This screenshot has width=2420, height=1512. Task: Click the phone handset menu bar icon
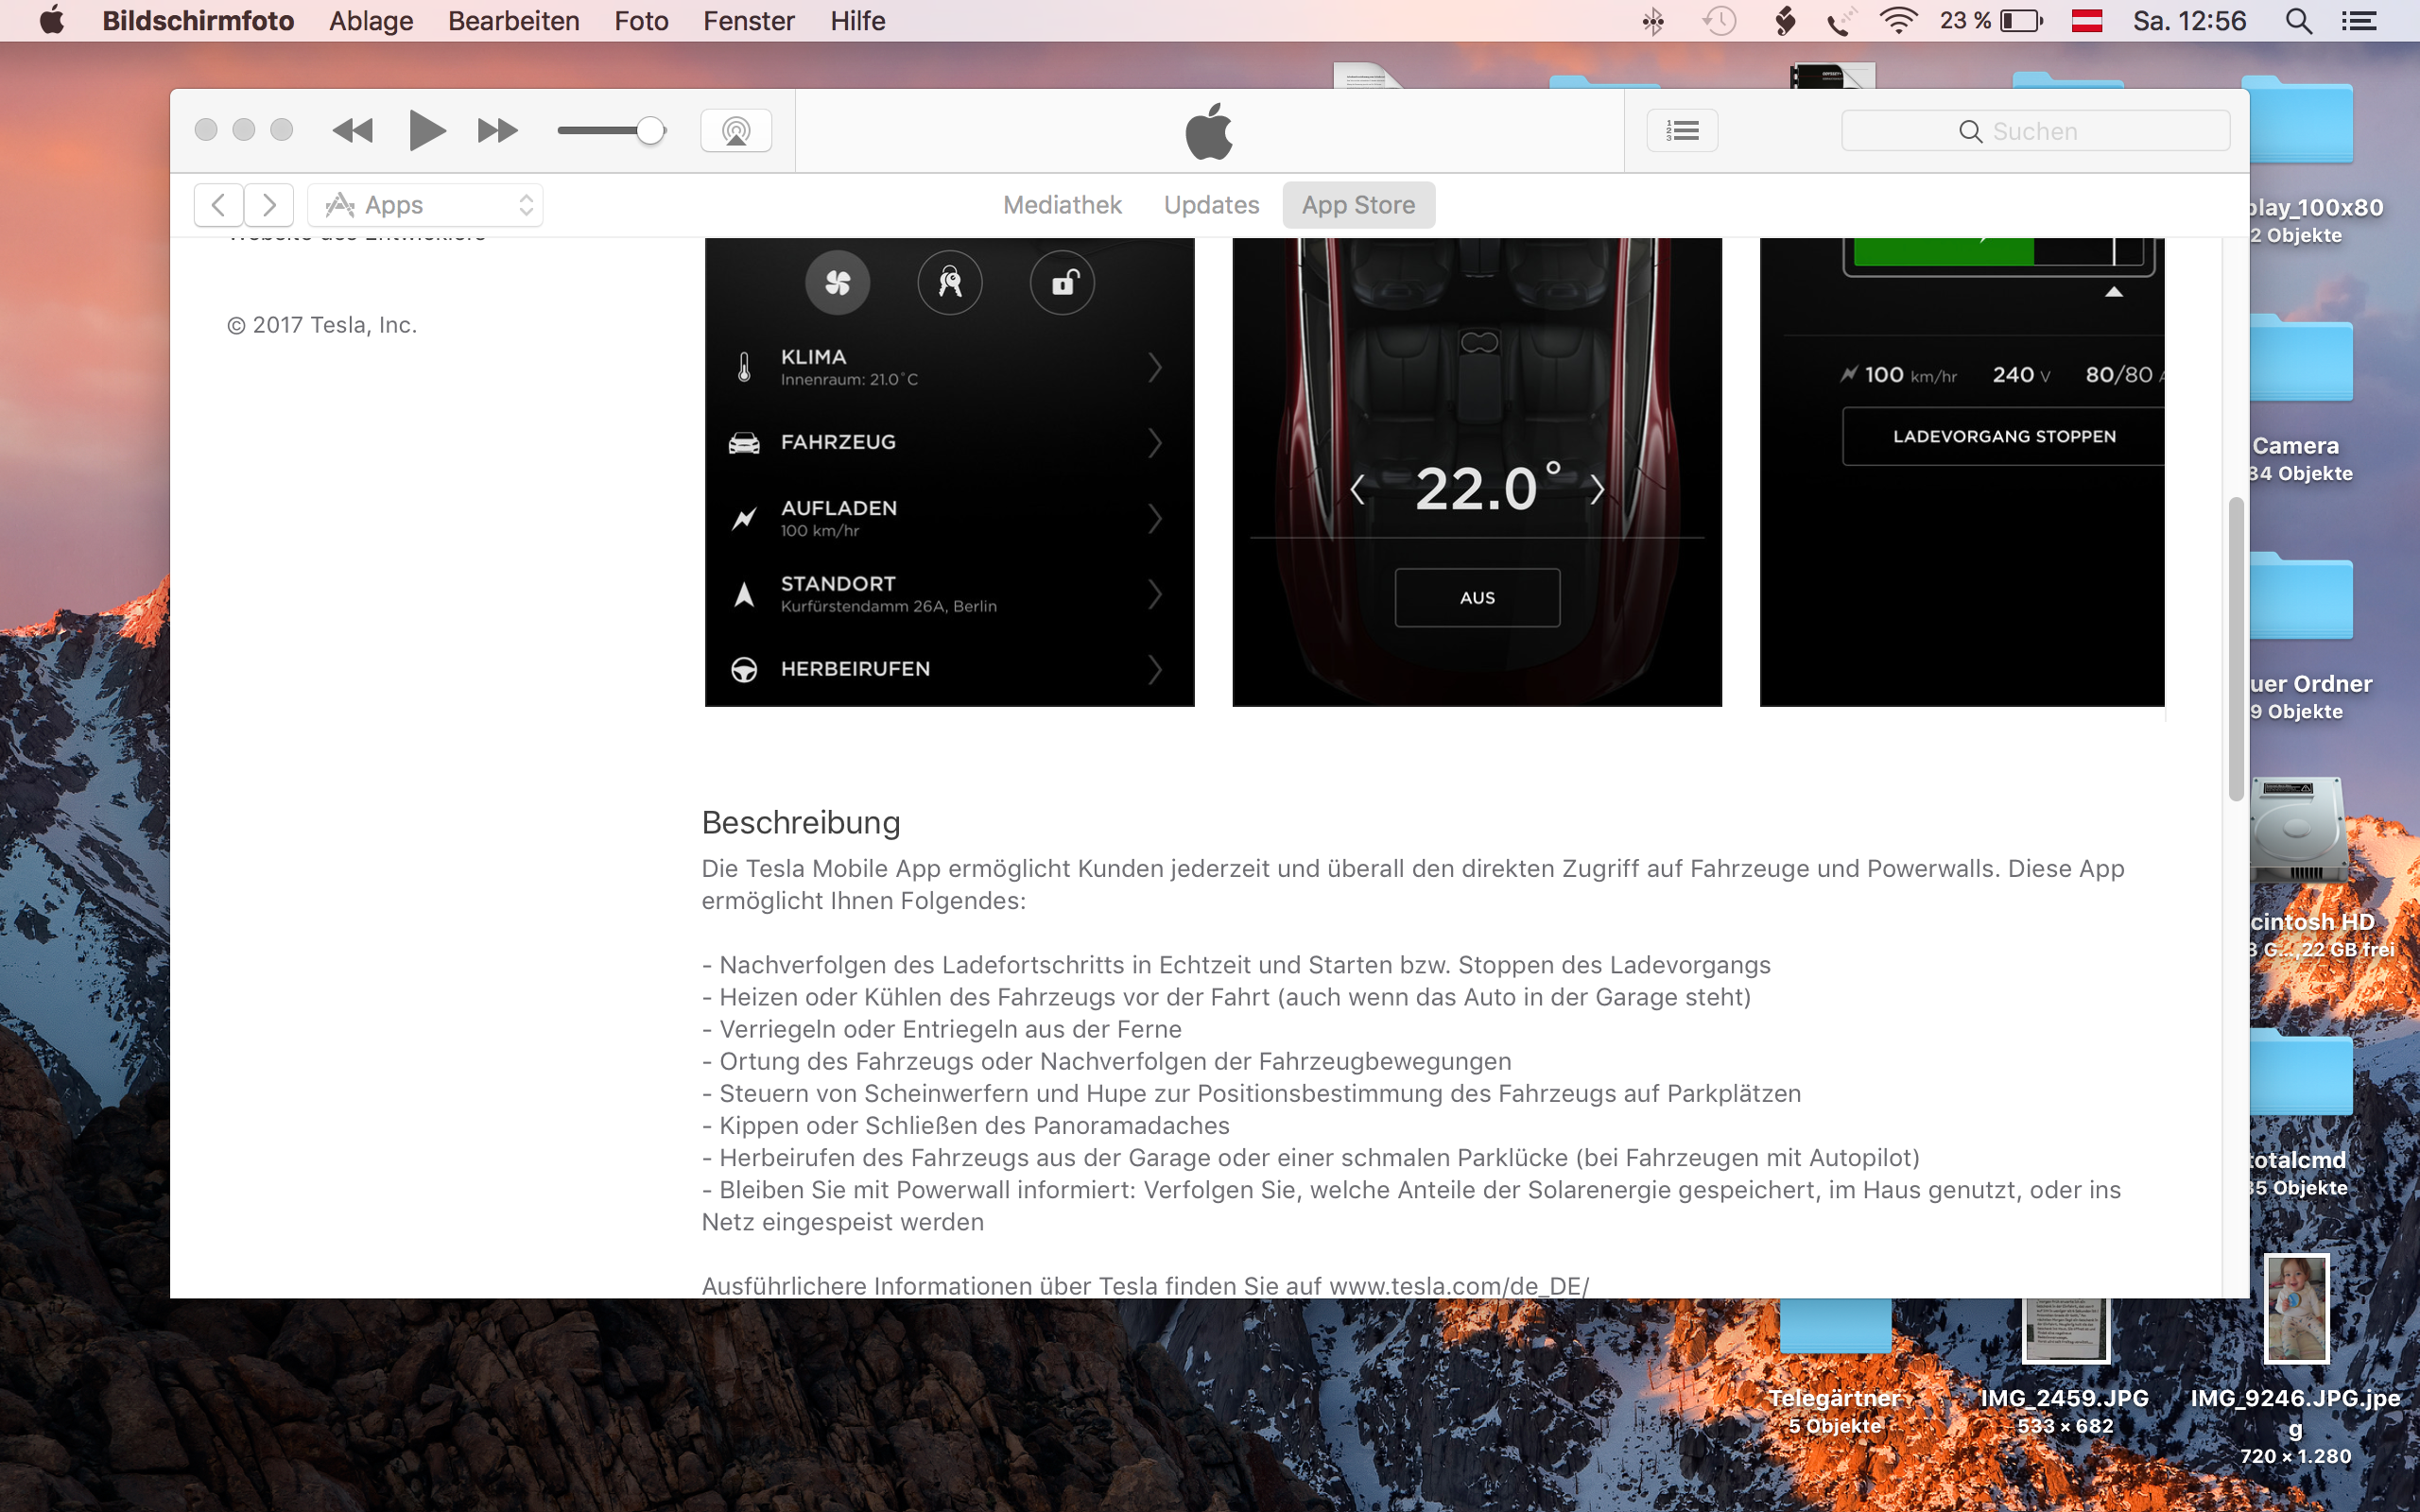(x=1840, y=21)
